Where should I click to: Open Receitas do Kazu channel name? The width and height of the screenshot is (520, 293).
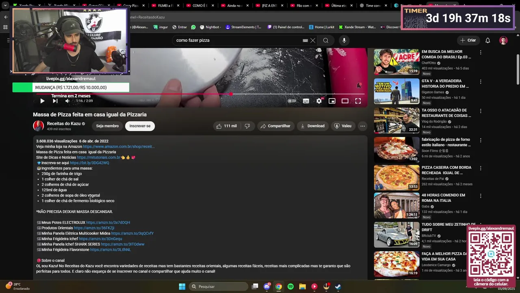point(64,124)
